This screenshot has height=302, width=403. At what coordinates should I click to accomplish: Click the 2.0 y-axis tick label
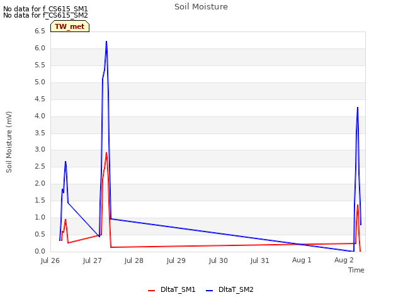point(40,183)
